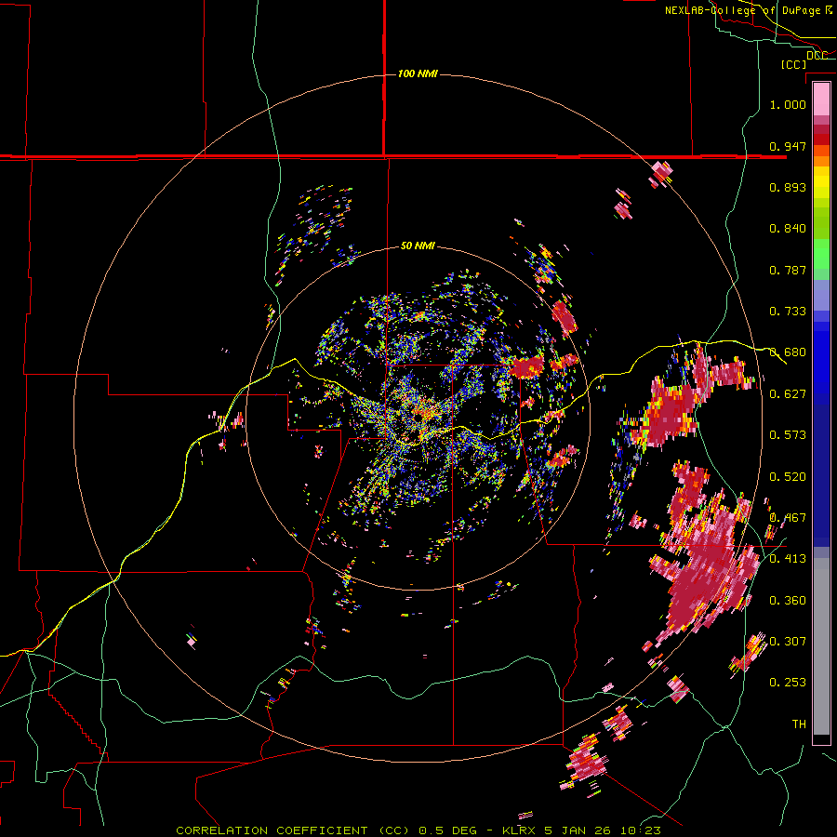The width and height of the screenshot is (837, 837).
Task: Click the 50 NMI range ring label
Action: click(x=418, y=246)
